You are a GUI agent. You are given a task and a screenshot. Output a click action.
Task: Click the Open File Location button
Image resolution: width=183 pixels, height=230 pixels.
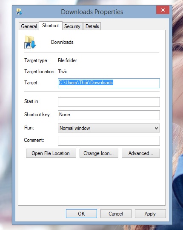pos(51,153)
